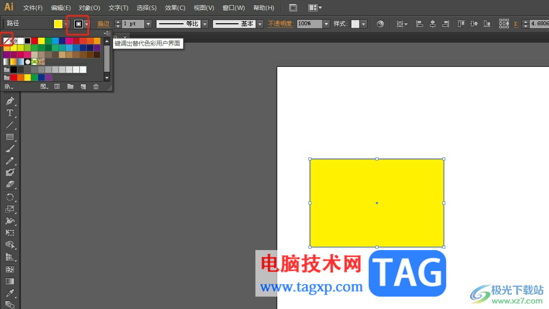Select the Pen tool
The height and width of the screenshot is (309, 549).
coord(10,102)
